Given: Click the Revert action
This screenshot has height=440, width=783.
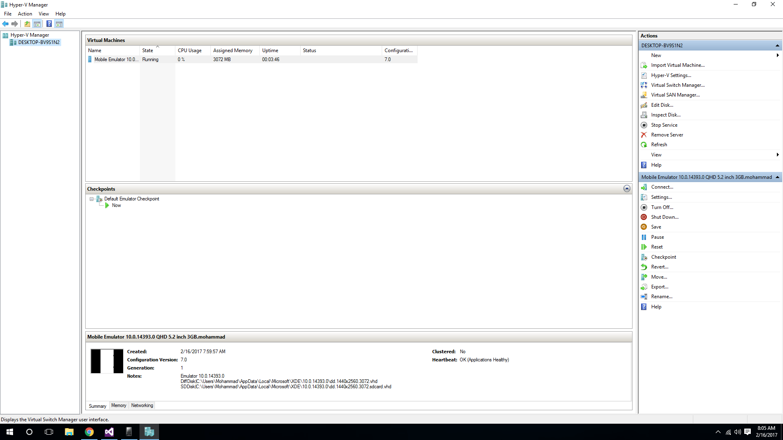Looking at the screenshot, I should (659, 267).
